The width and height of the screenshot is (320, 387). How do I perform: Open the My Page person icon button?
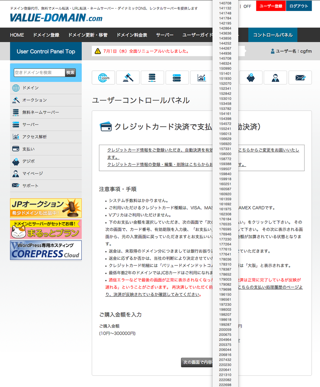tap(275, 77)
